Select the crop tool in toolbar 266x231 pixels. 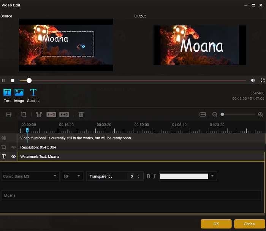(x=24, y=114)
